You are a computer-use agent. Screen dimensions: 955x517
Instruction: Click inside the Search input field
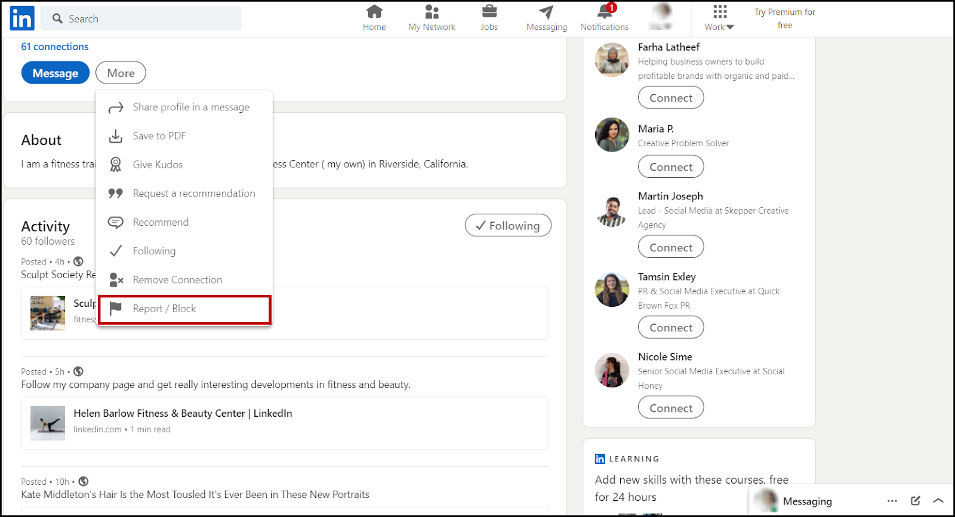coord(141,19)
